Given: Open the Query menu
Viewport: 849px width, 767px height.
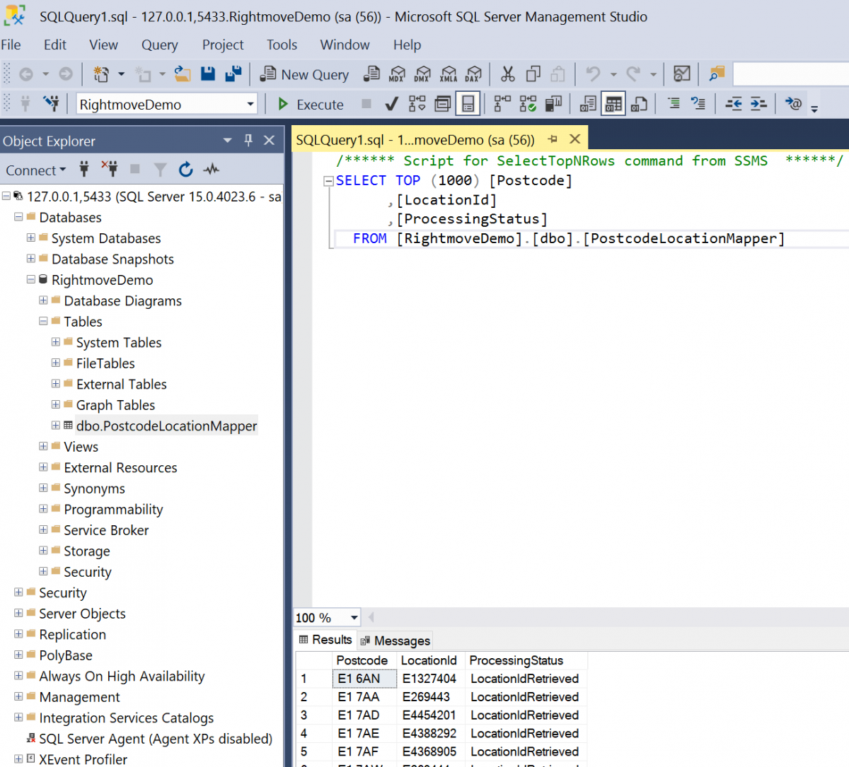Looking at the screenshot, I should tap(159, 45).
